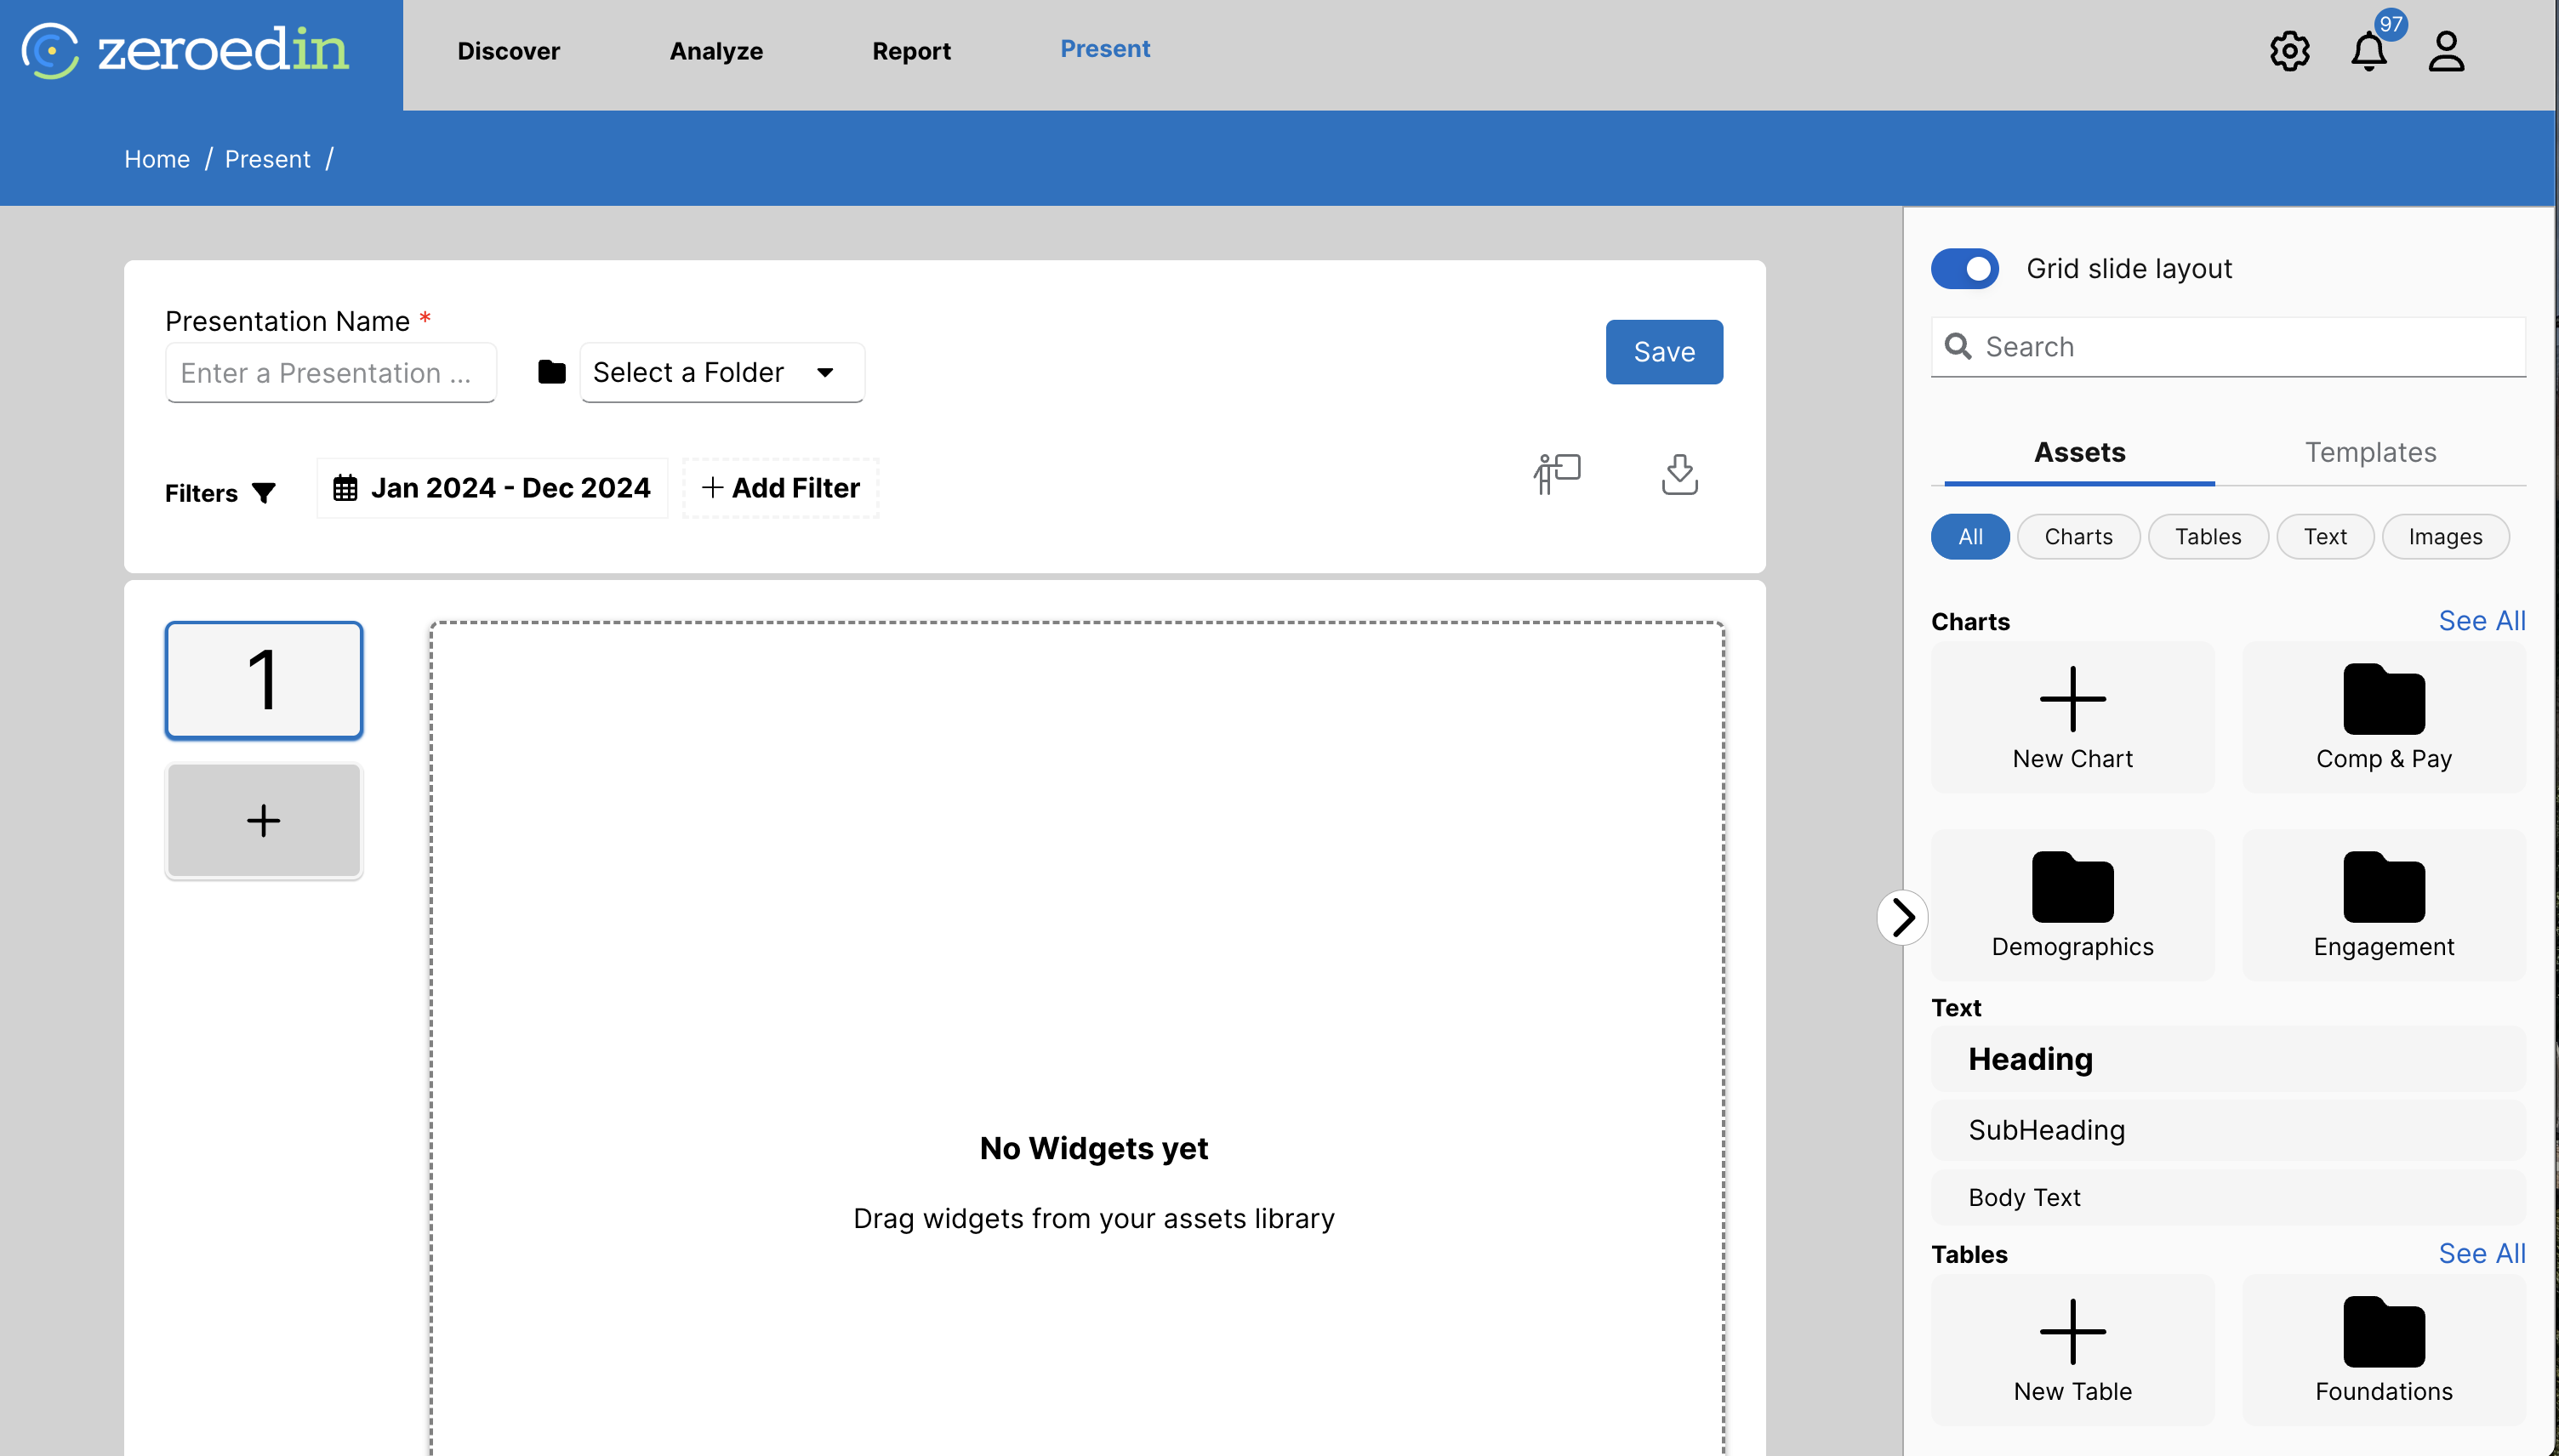Switch to the Templates tab

click(2370, 452)
